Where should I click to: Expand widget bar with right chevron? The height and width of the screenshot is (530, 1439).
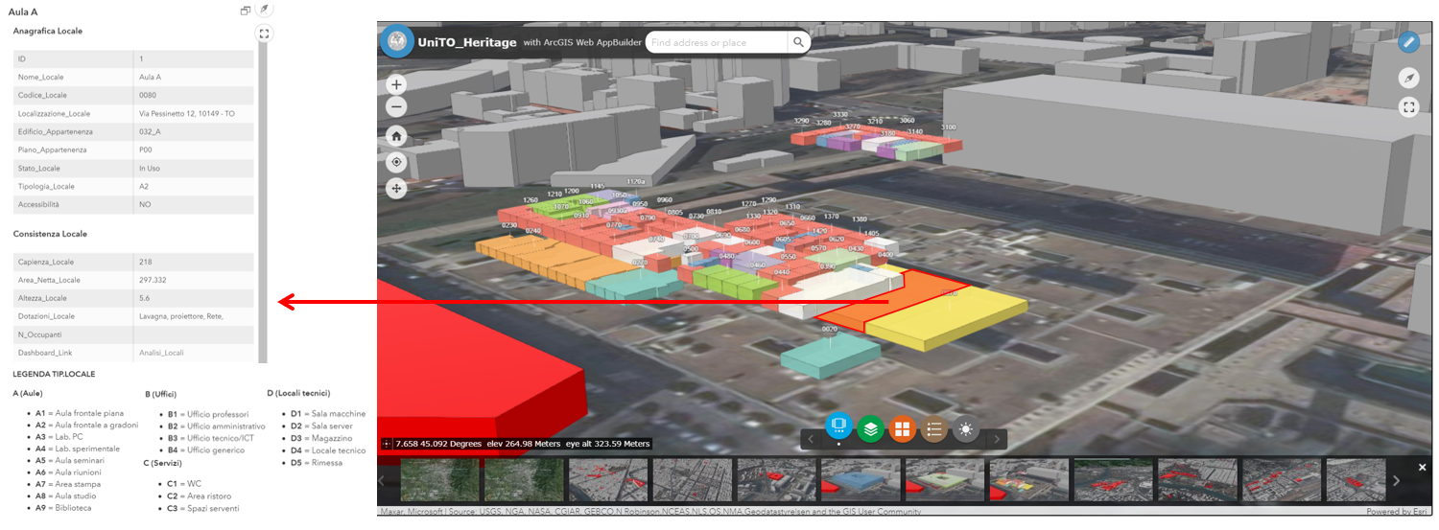(x=997, y=439)
